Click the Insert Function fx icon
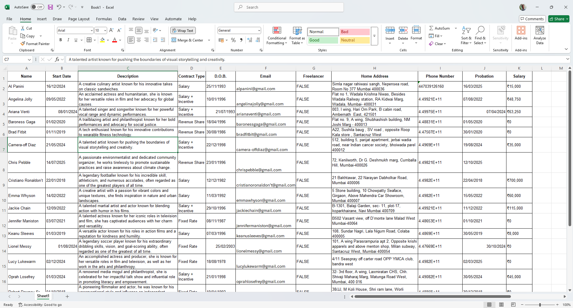The image size is (573, 308). pyautogui.click(x=57, y=59)
